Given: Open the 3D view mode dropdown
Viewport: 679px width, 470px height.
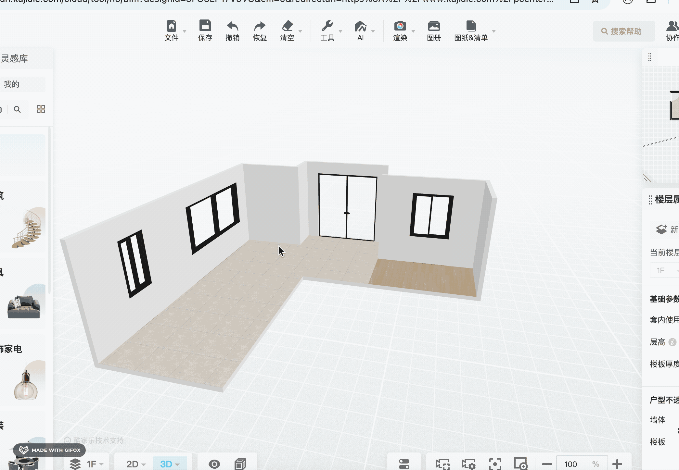Looking at the screenshot, I should [x=170, y=464].
